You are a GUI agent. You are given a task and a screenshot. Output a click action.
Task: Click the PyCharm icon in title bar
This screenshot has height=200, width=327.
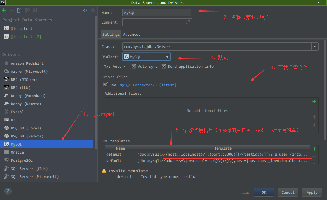[3, 2]
